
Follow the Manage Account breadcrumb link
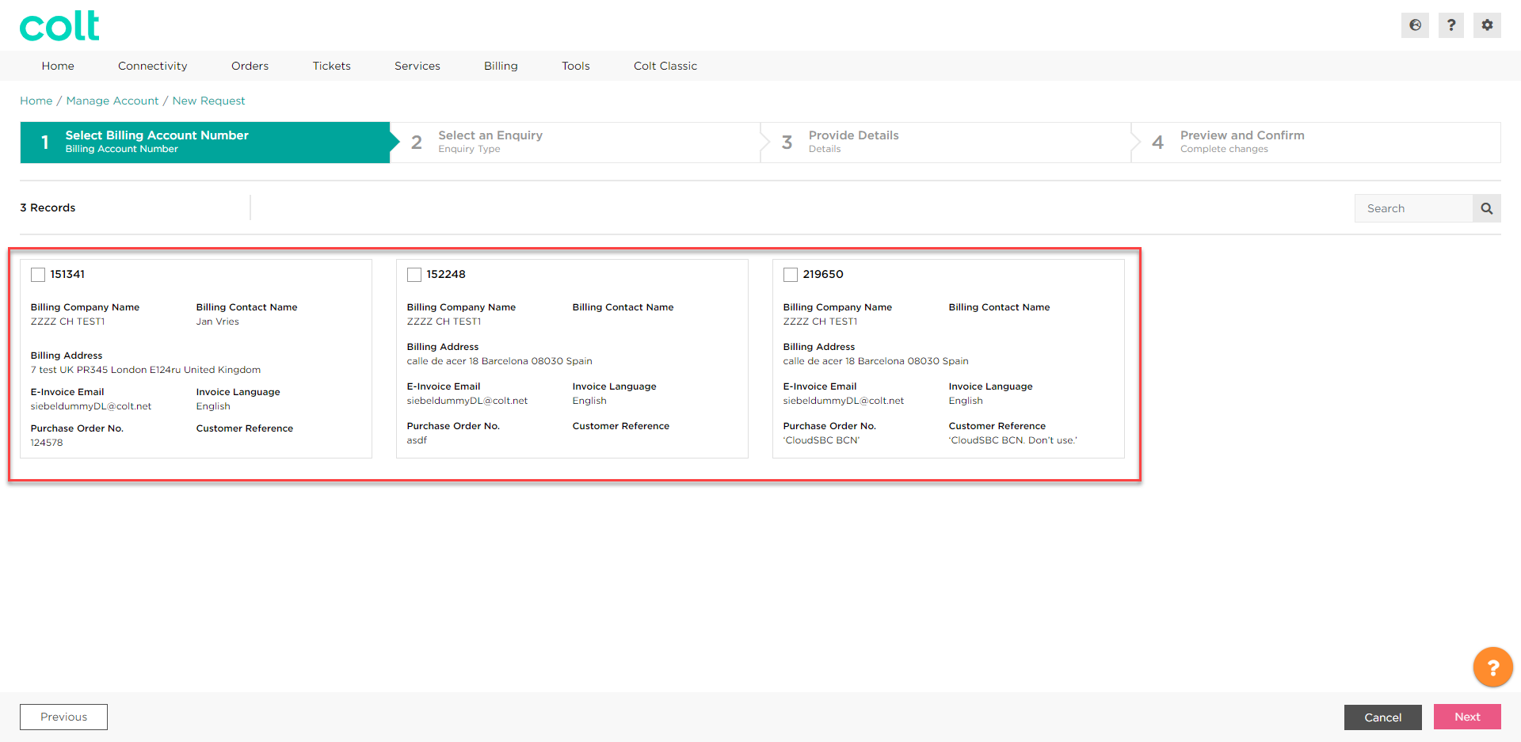112,101
